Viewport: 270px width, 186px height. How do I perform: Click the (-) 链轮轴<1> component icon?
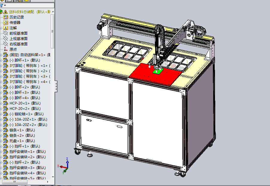click(x=6, y=114)
